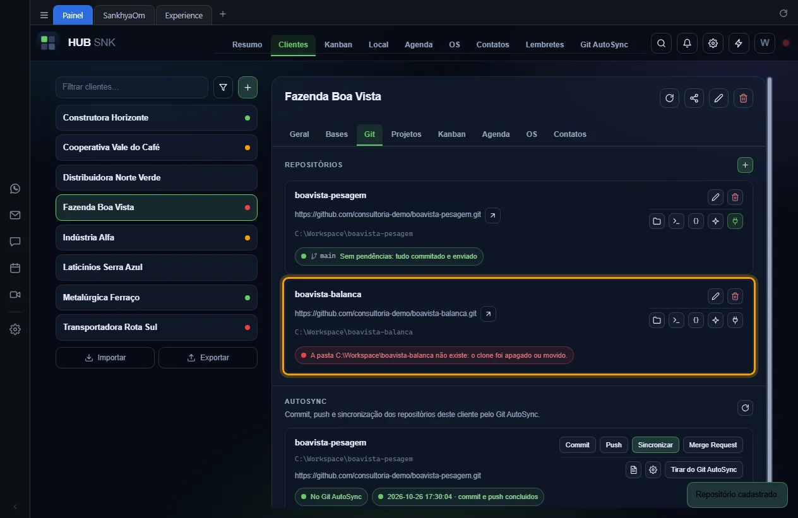Delete the Fazenda Boa Vista client
This screenshot has width=798, height=518.
click(x=743, y=98)
